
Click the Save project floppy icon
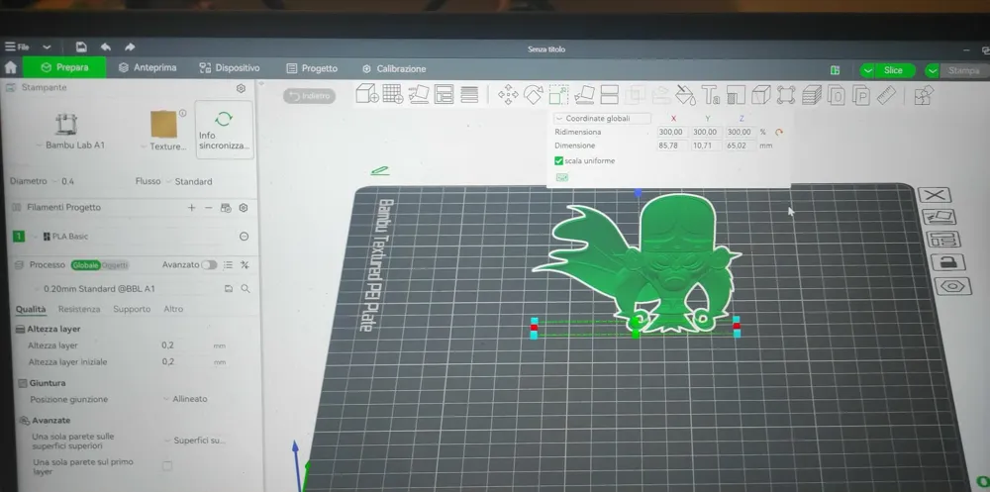click(x=81, y=47)
